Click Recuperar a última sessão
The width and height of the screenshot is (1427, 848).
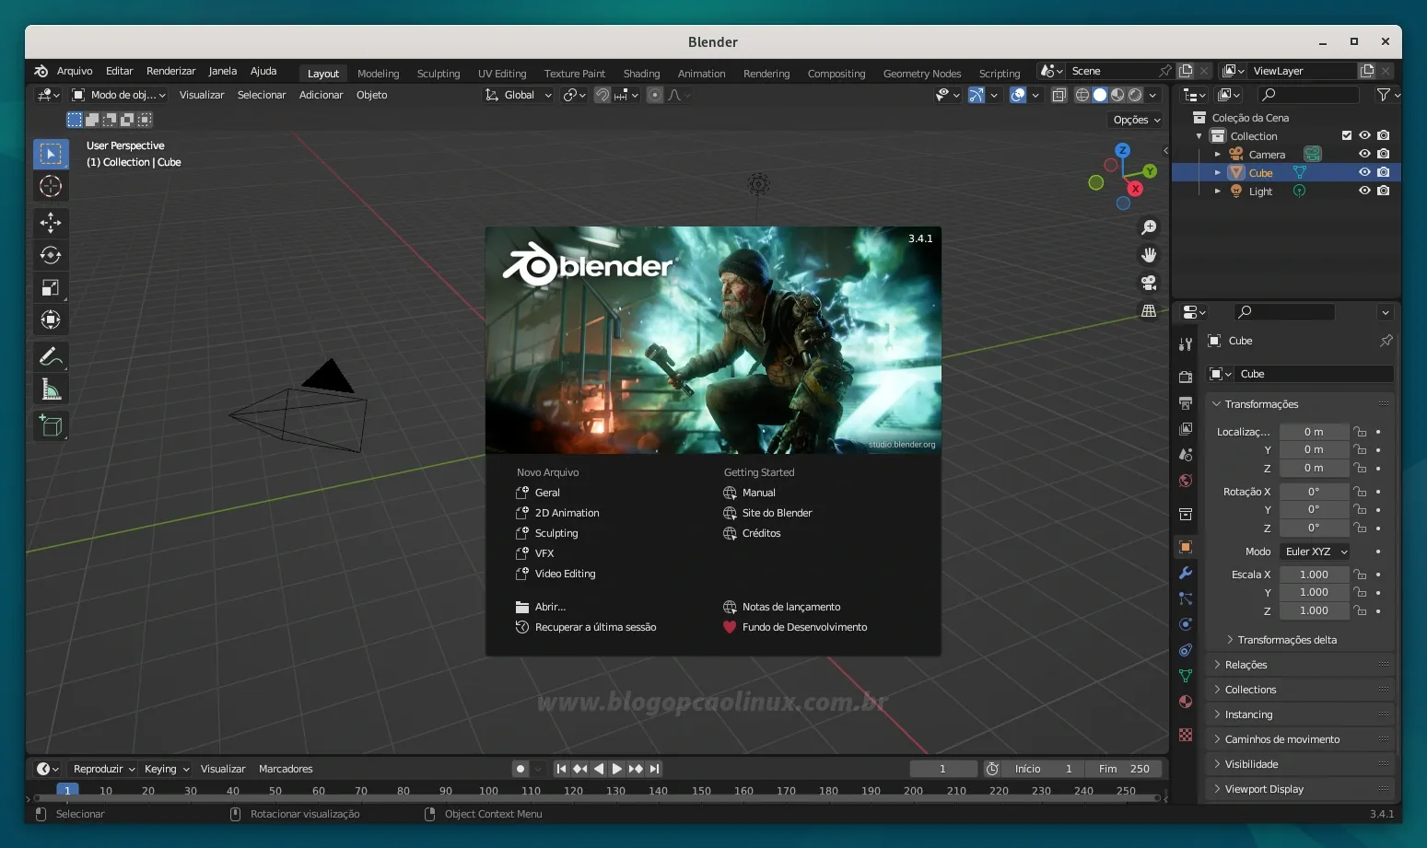click(x=595, y=627)
